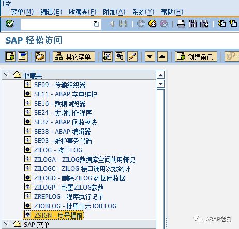The width and height of the screenshot is (239, 229).
Task: Select SE93 - 维护事务代码 favorite
Action: coord(63,141)
